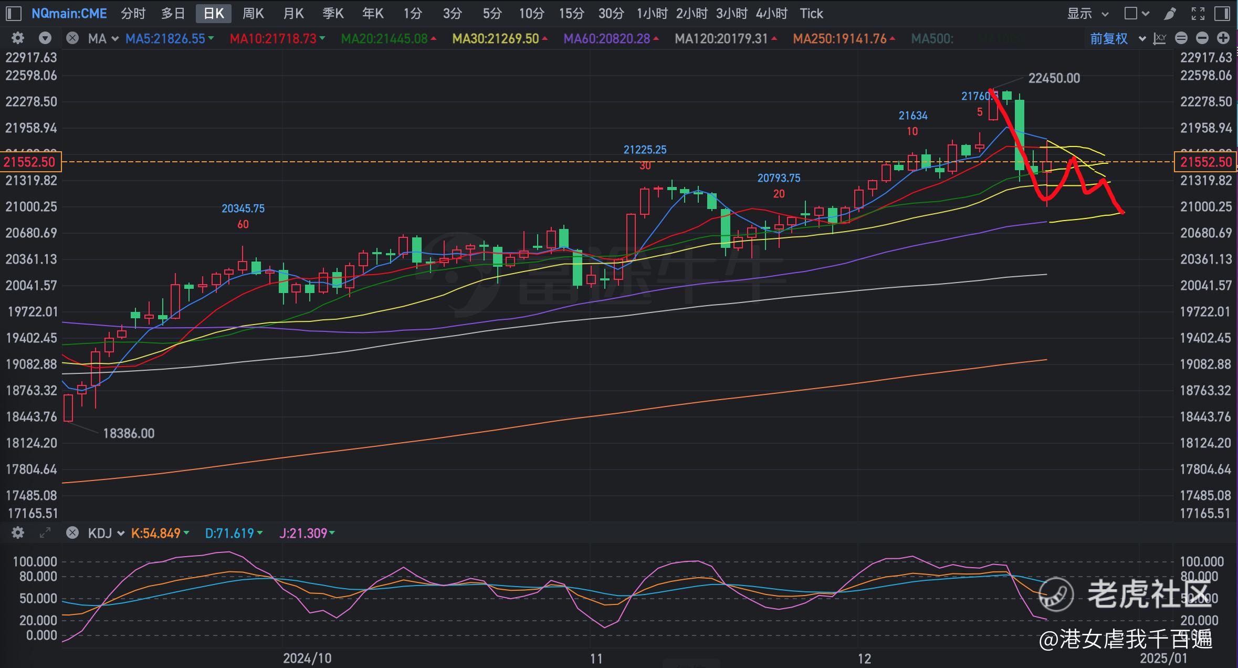
Task: Collapse indicators with round down-arrow button
Action: point(45,38)
